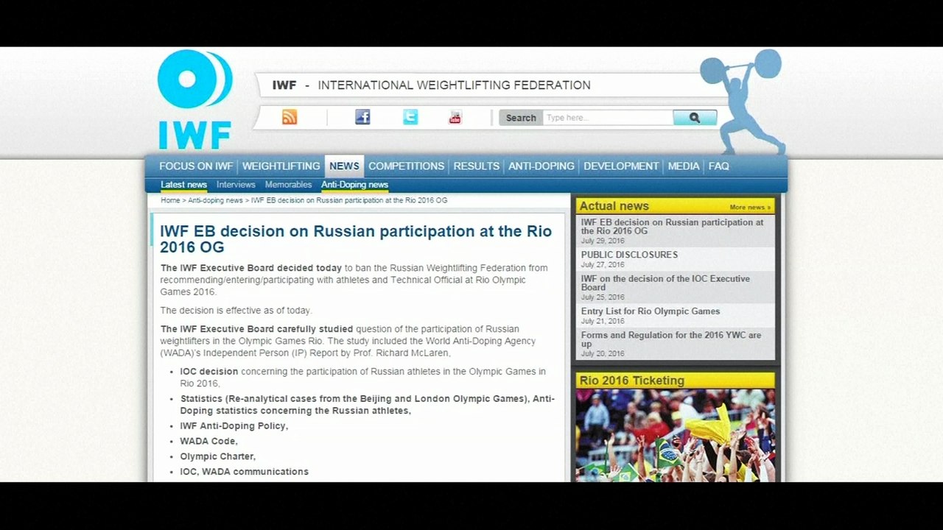
Task: Focus the 'Type here...' search field
Action: pyautogui.click(x=608, y=118)
